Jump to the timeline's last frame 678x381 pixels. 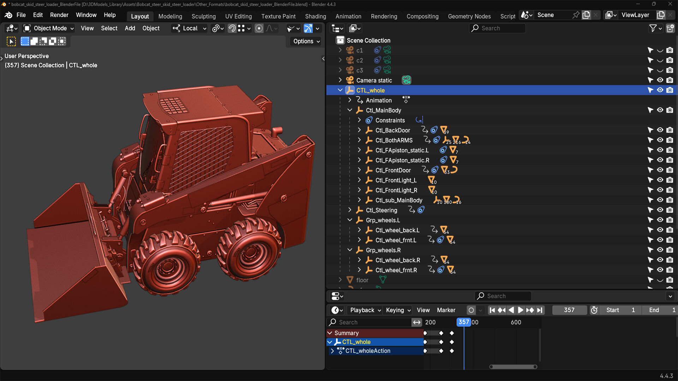(540, 310)
